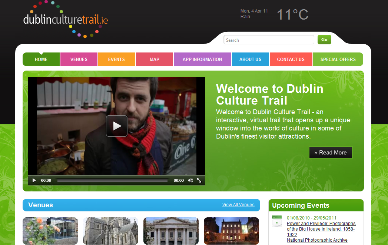Image resolution: width=388 pixels, height=245 pixels.
Task: Click the Upcoming Events heading
Action: point(301,205)
